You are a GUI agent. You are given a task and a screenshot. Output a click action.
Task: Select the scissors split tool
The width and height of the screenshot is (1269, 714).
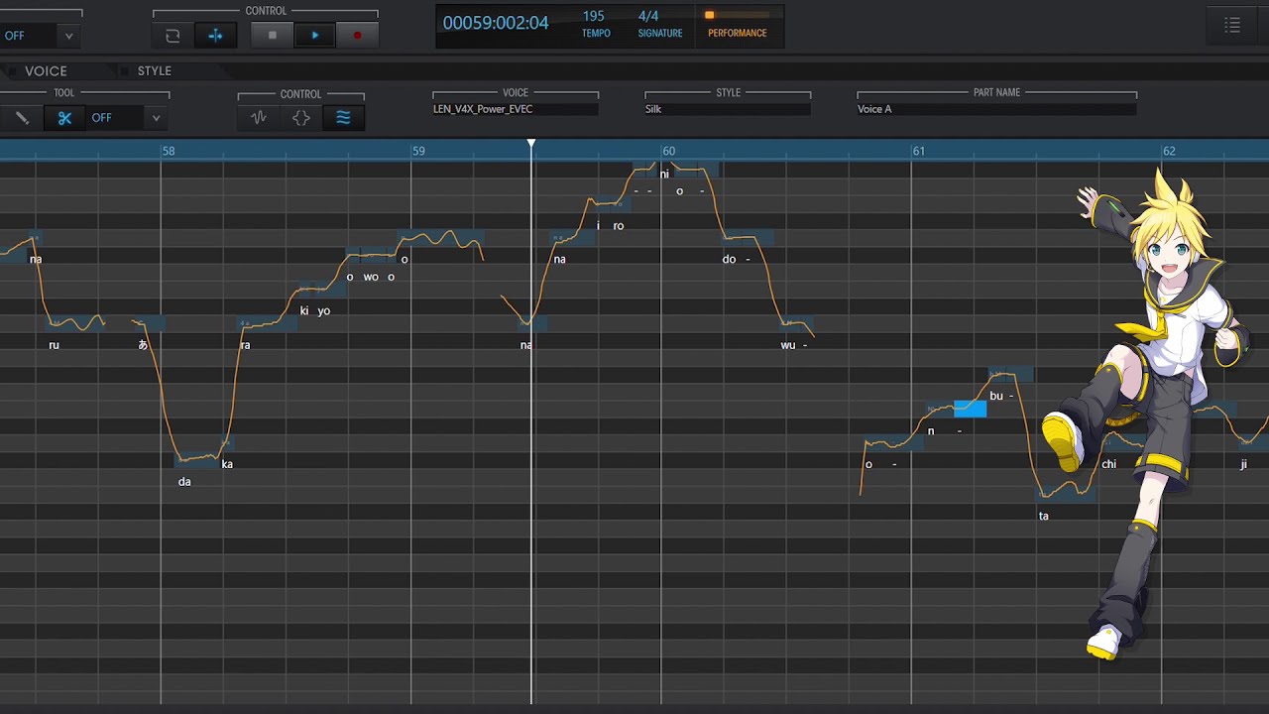tap(64, 118)
